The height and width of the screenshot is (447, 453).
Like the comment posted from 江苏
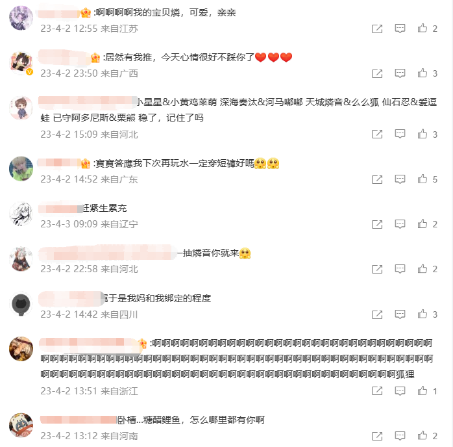click(x=422, y=29)
